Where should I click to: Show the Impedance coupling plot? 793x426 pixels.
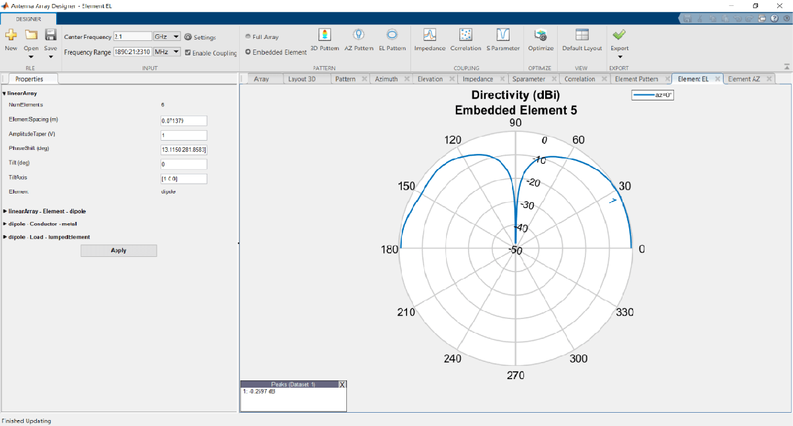(430, 35)
